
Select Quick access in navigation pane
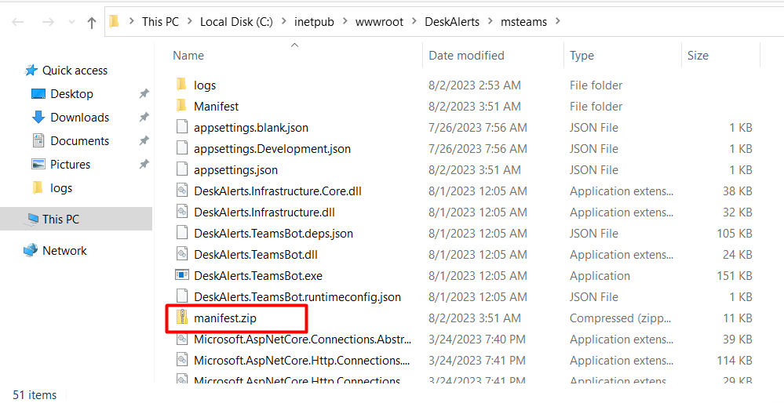tap(75, 71)
